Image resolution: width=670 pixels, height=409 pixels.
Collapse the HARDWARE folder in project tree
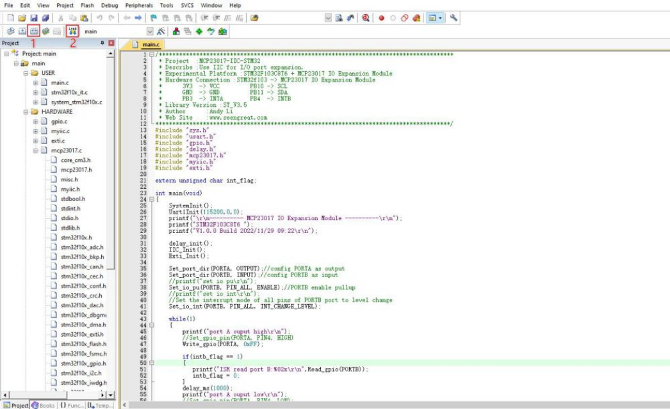pos(26,111)
